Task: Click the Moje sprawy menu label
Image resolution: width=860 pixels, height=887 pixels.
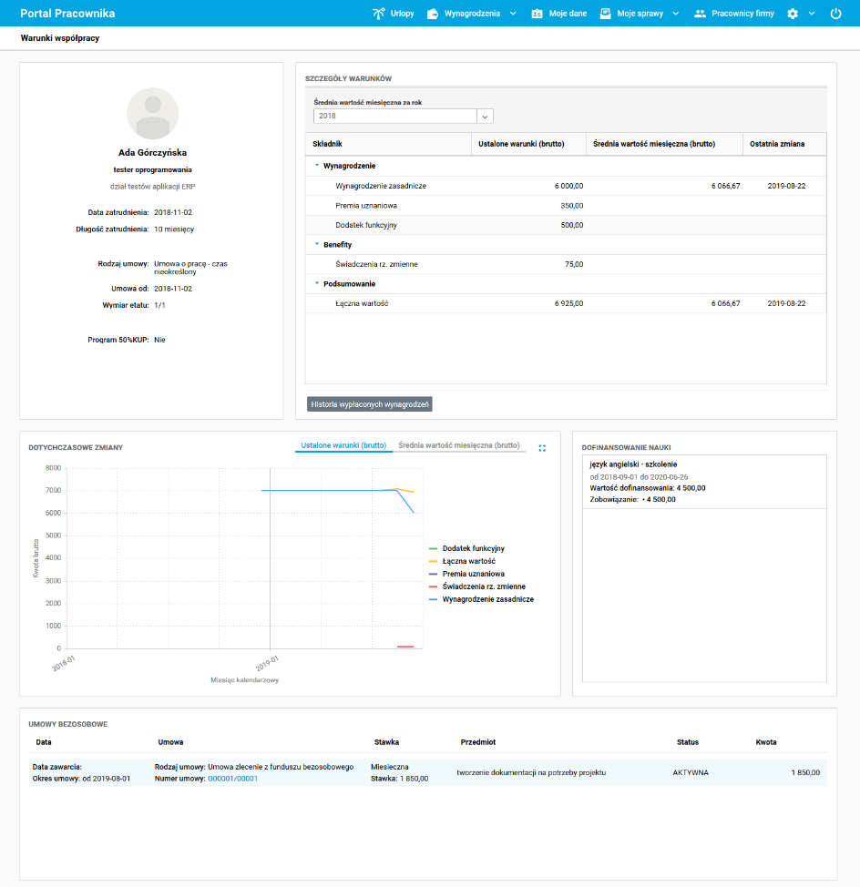Action: tap(640, 14)
